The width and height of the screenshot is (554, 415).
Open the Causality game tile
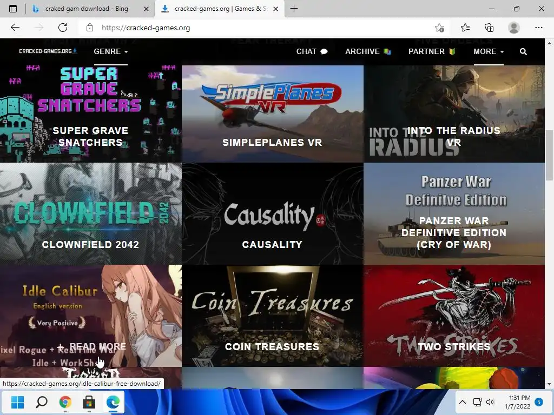[273, 213]
